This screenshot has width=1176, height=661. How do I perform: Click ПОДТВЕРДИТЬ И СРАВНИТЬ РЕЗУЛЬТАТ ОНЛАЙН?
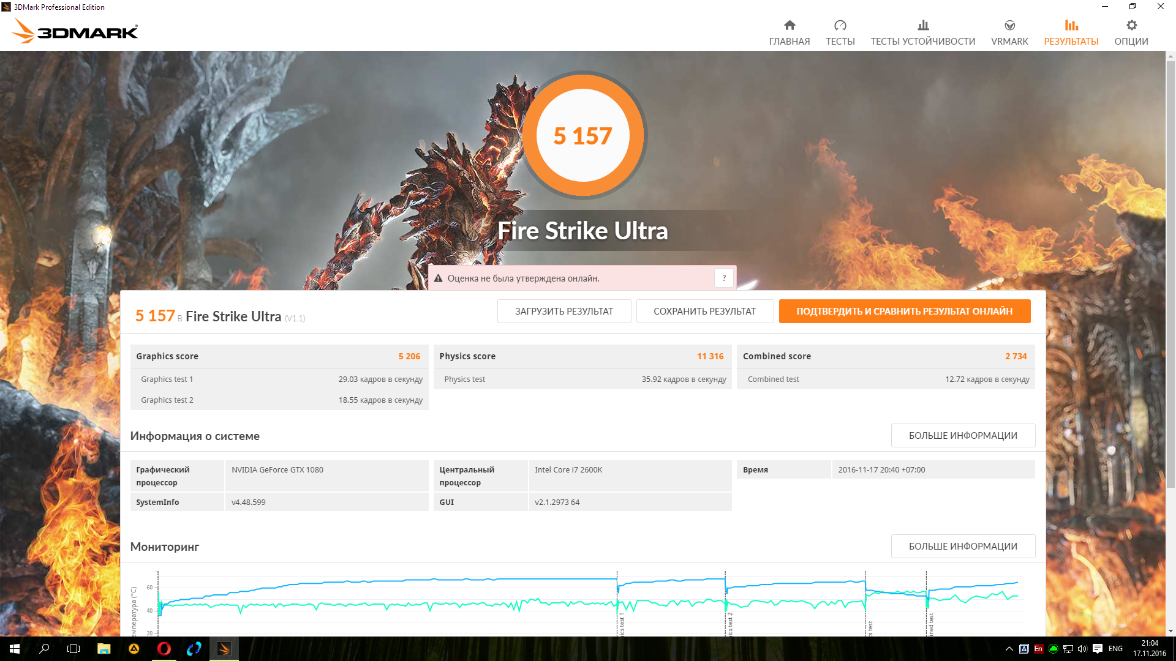[904, 311]
